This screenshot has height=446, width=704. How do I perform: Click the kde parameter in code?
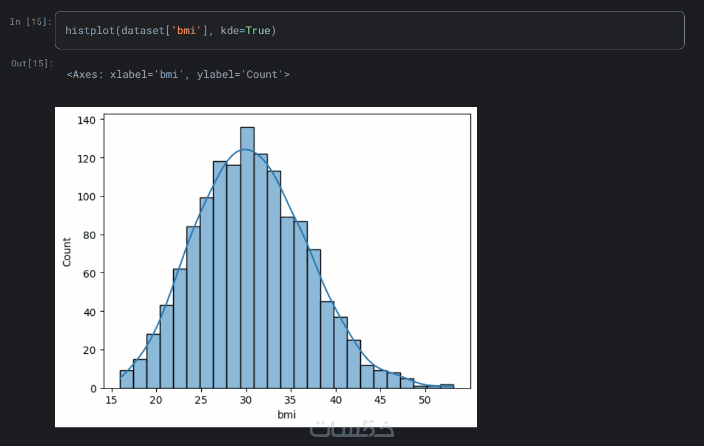coord(230,31)
